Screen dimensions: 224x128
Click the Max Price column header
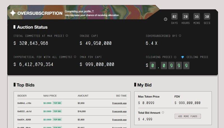tap(50, 96)
